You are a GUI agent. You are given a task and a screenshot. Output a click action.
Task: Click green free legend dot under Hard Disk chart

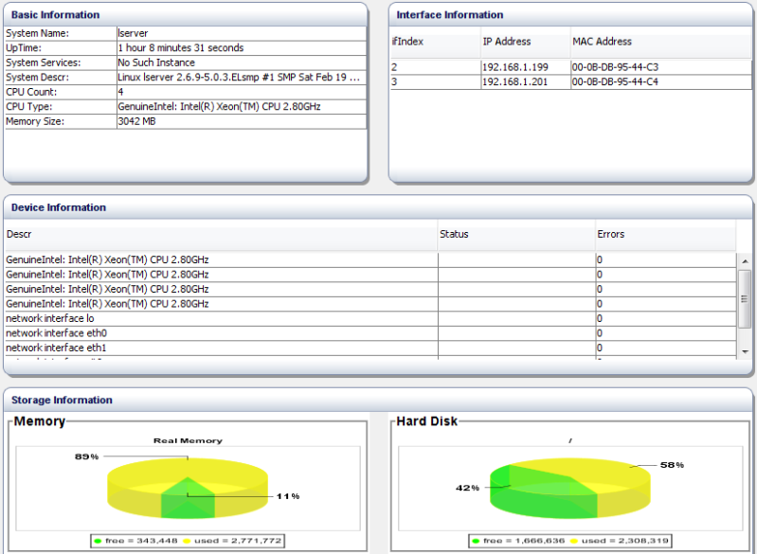(476, 541)
